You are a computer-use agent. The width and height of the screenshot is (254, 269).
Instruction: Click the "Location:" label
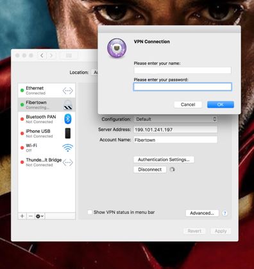[x=79, y=73]
